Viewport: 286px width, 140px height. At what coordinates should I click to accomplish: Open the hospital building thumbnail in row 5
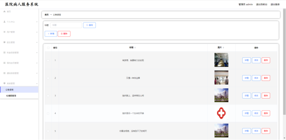(x=221, y=131)
